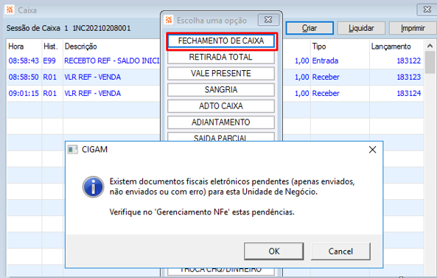This screenshot has height=278, width=437.
Task: Pick the ADTO CAIXA option
Action: [221, 106]
